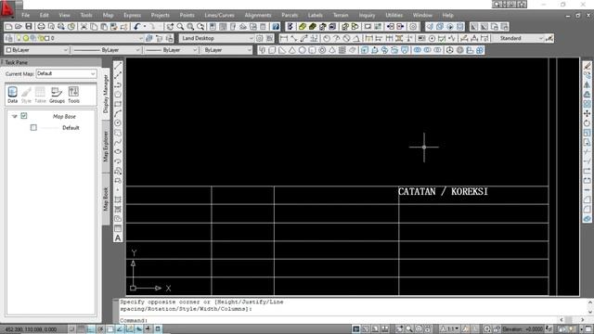Click the Command input line
Viewport: 594px width, 334px height.
point(339,320)
